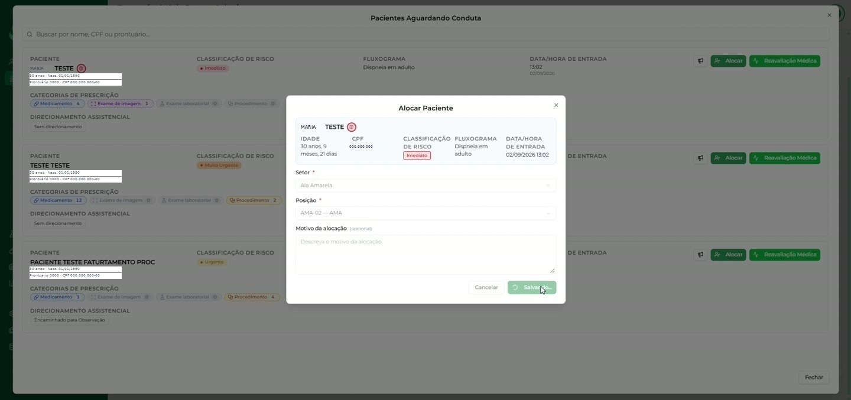Click Alocar for patient MARIA TESTE
The image size is (851, 400).
tap(729, 61)
